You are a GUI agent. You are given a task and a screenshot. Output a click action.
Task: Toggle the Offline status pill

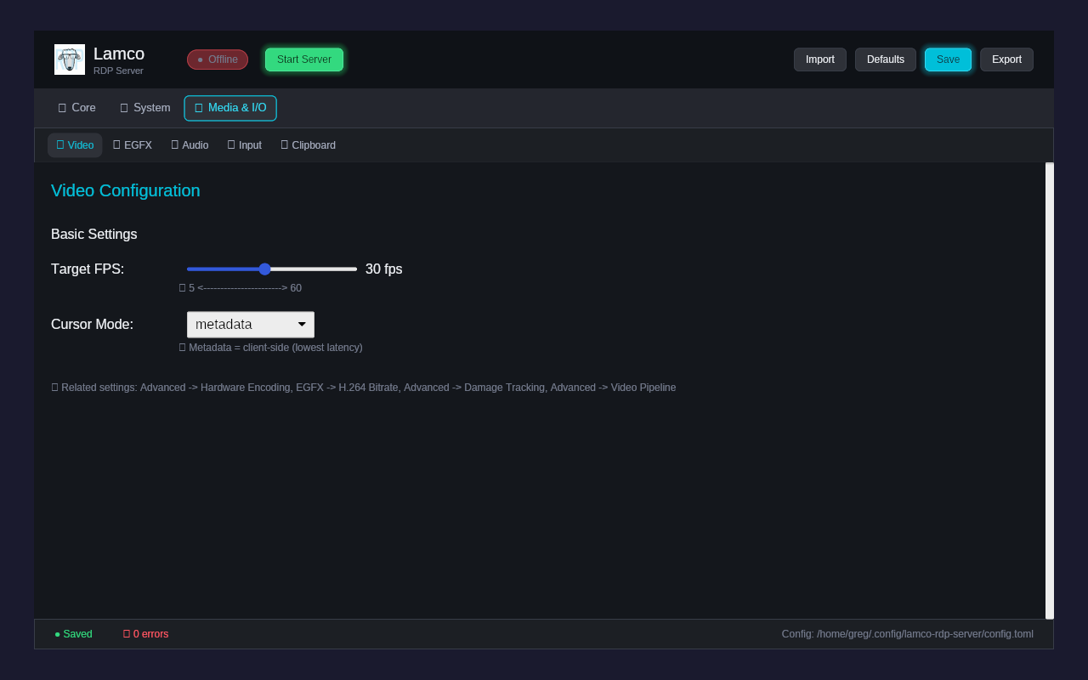[x=217, y=59]
